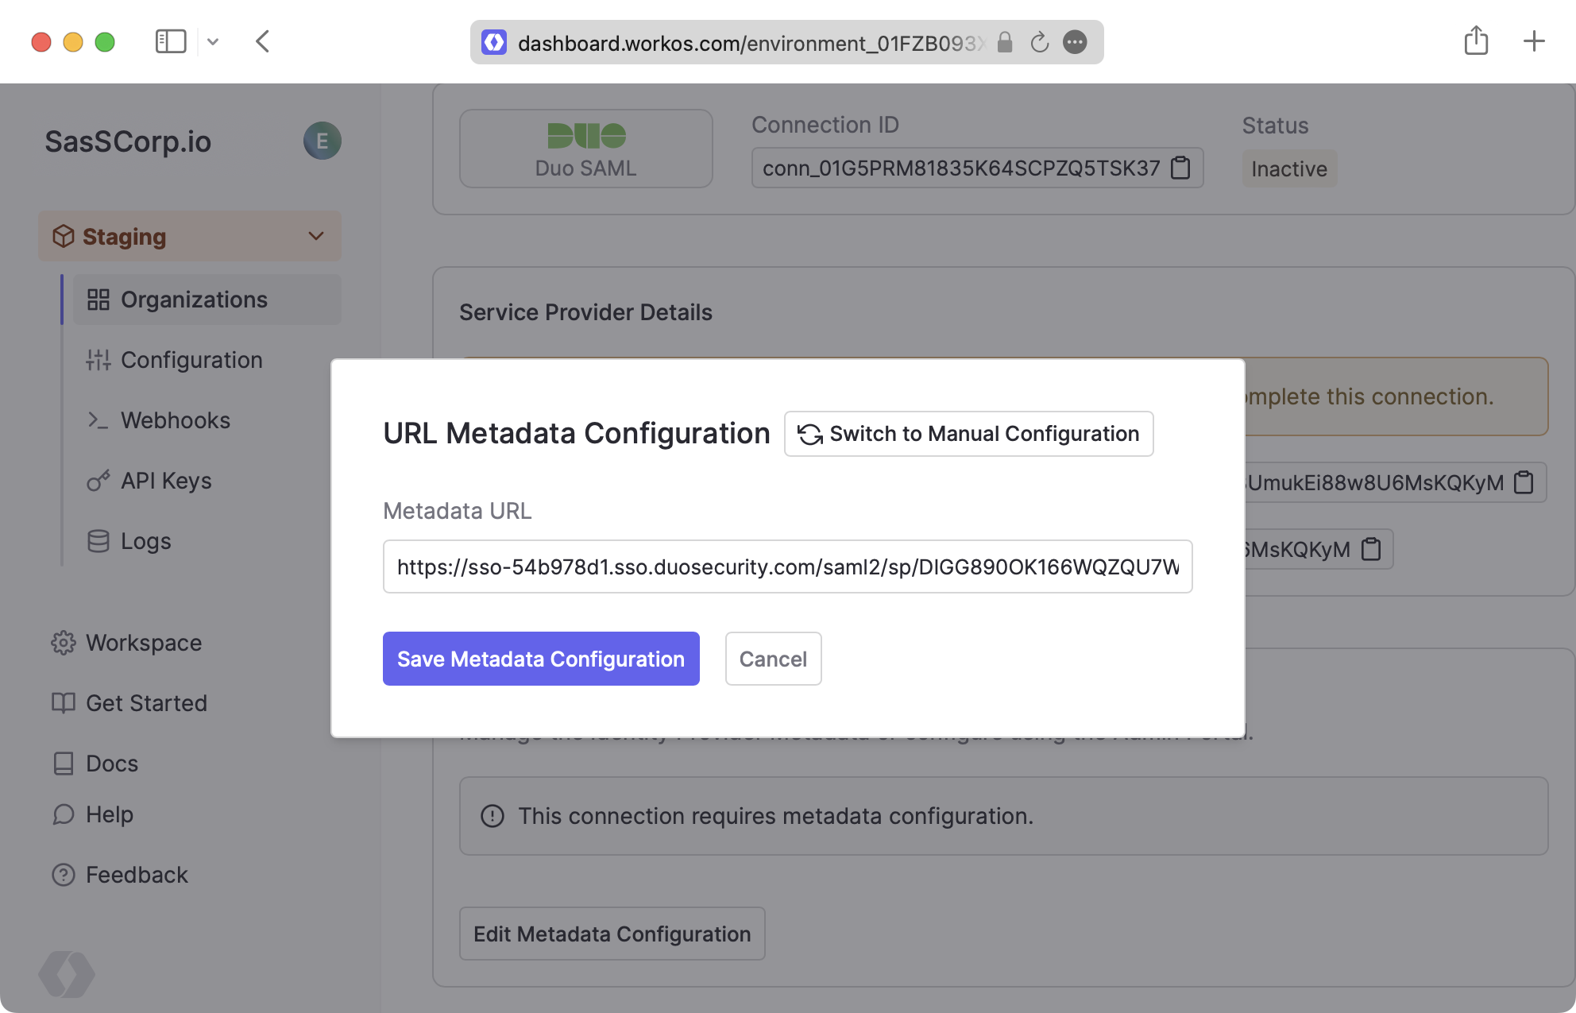Open the page options ellipsis in the address bar

coord(1075,42)
